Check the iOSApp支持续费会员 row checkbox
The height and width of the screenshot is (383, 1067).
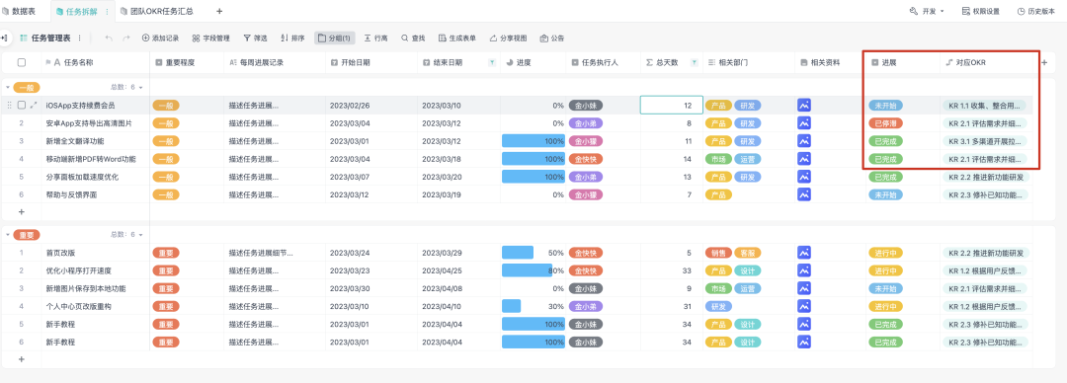click(22, 106)
